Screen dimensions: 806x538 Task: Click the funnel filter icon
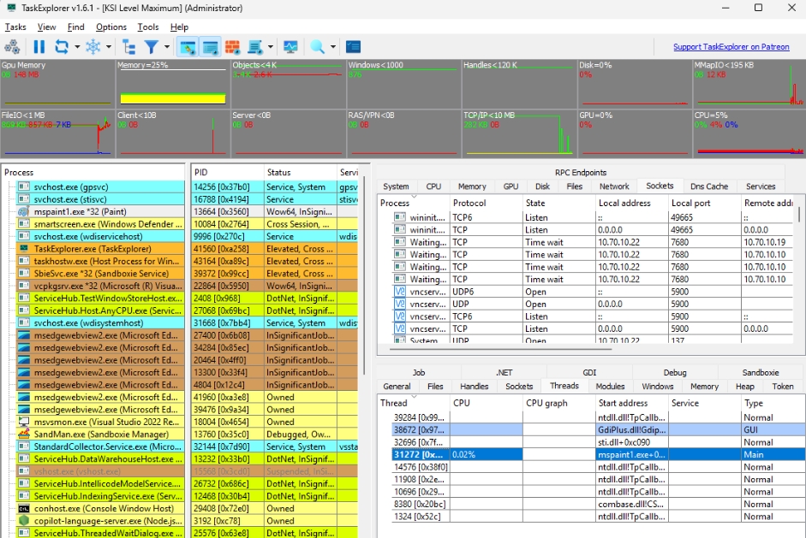(x=151, y=47)
